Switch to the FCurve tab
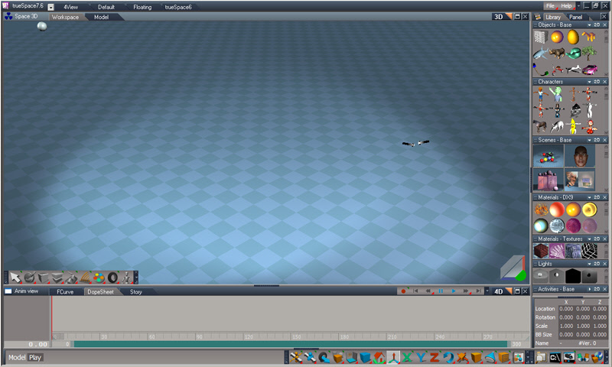 (x=64, y=291)
